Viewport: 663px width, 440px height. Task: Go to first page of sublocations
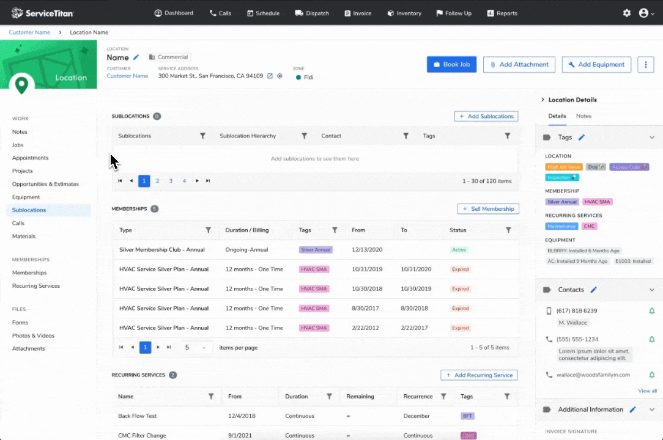click(120, 181)
